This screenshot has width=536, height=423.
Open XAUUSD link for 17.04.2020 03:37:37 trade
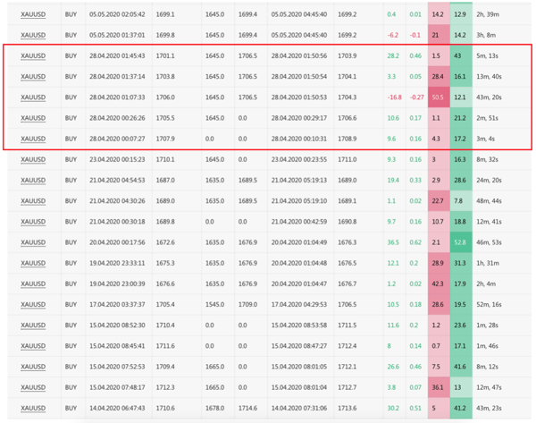pyautogui.click(x=32, y=304)
